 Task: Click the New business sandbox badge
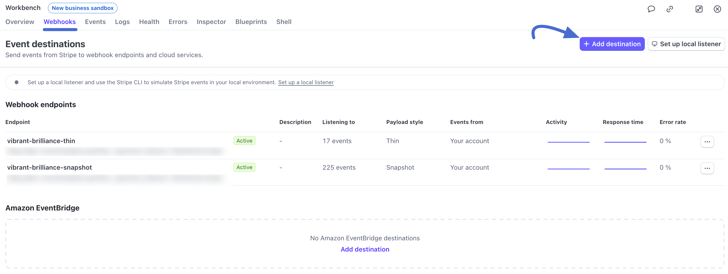tap(83, 8)
